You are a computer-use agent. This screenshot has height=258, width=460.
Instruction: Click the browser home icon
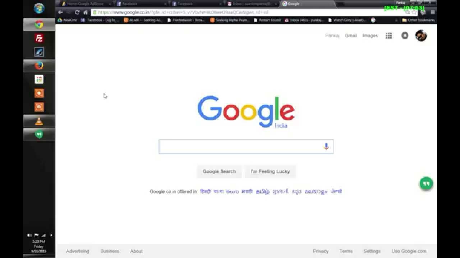click(x=86, y=12)
